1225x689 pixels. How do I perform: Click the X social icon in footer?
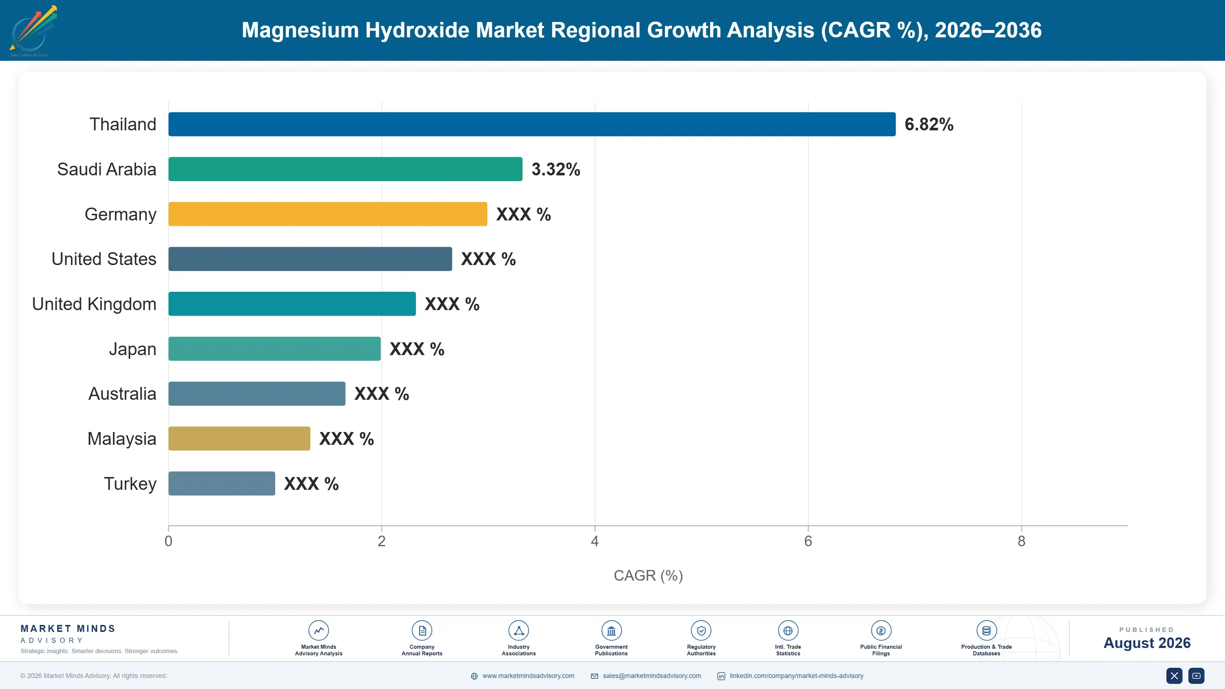tap(1174, 676)
